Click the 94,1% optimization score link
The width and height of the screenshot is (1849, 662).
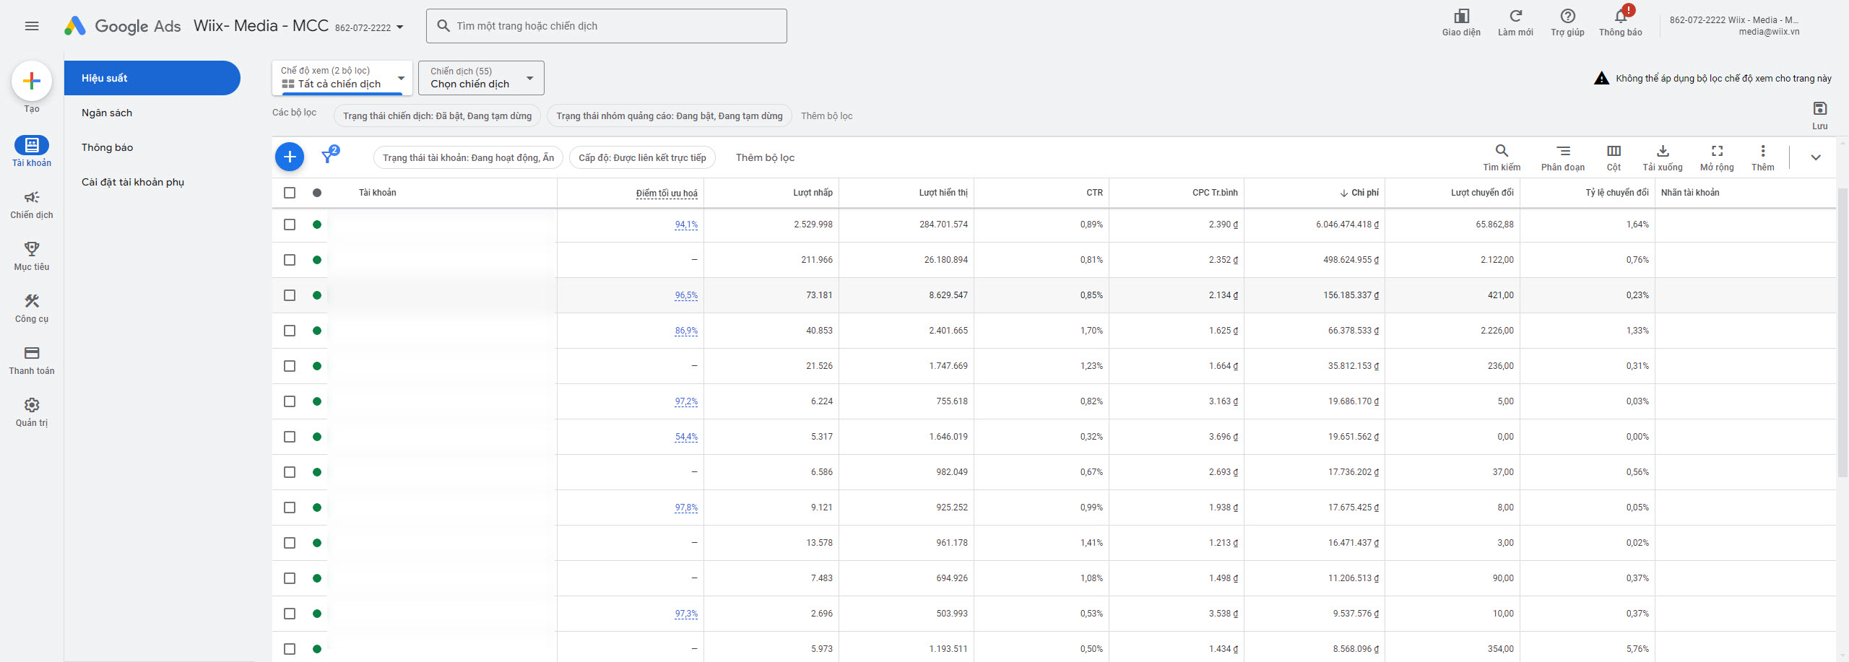pyautogui.click(x=685, y=225)
